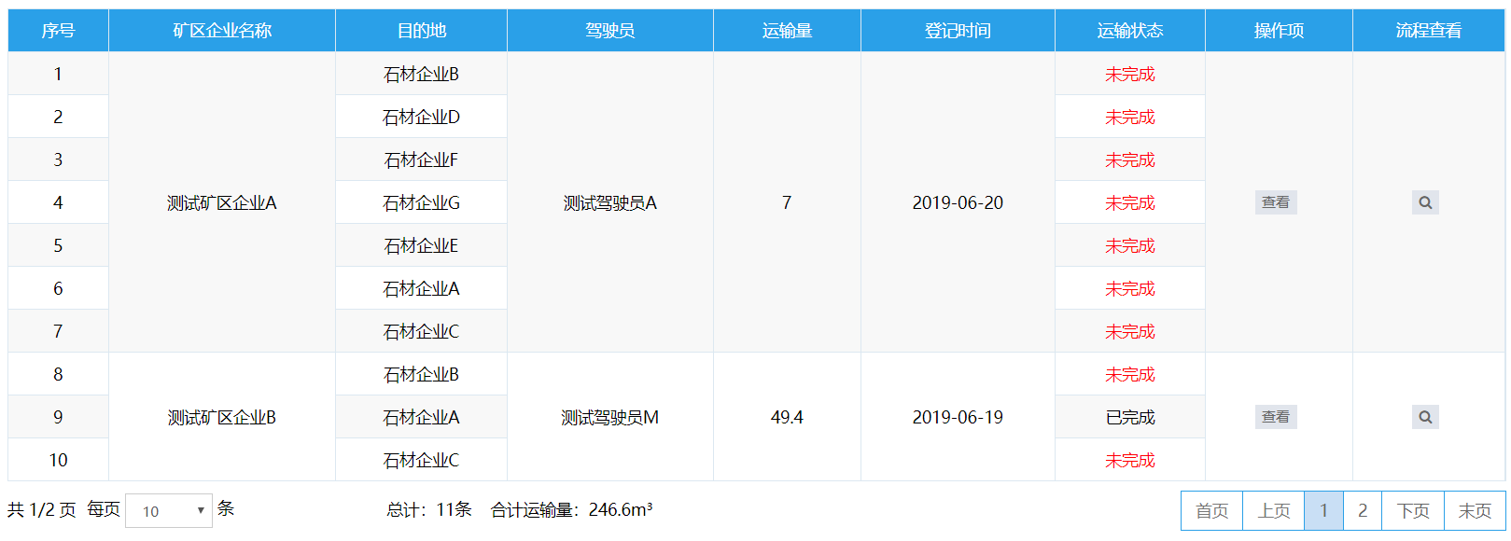Screen dimensions: 1511x541
Task: Click the 运输状态 column header
Action: [x=1129, y=30]
